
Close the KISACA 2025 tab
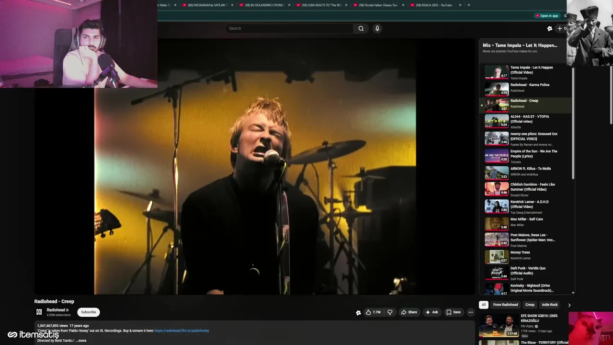coord(460,5)
